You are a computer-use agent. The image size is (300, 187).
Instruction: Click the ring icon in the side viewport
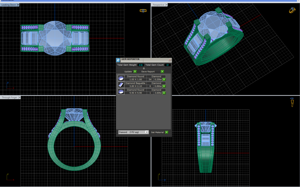click(x=292, y=102)
